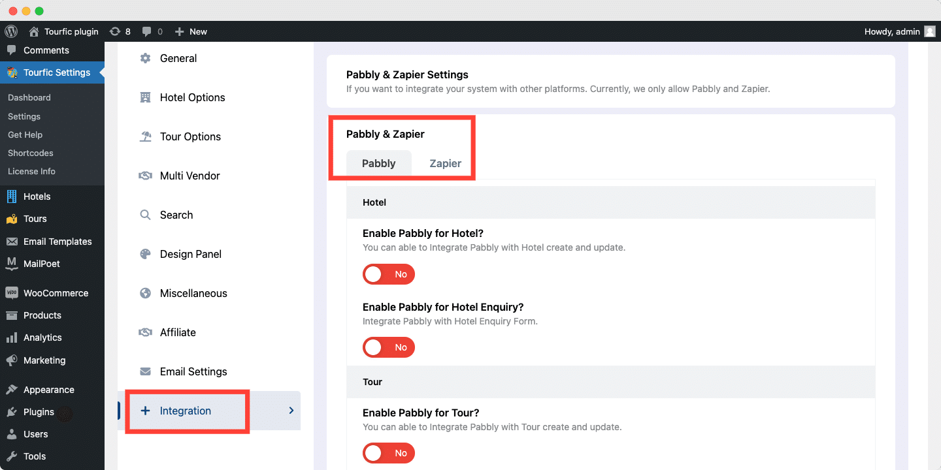Viewport: 941px width, 470px height.
Task: Open Tourfic Settings menu item
Action: [52, 72]
